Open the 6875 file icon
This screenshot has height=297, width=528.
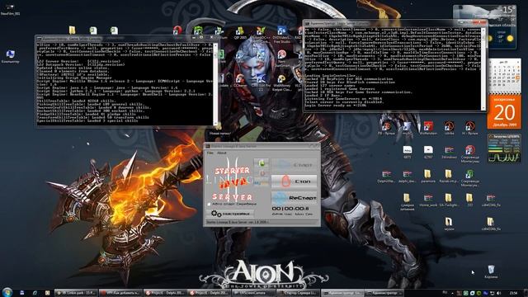tap(407, 152)
